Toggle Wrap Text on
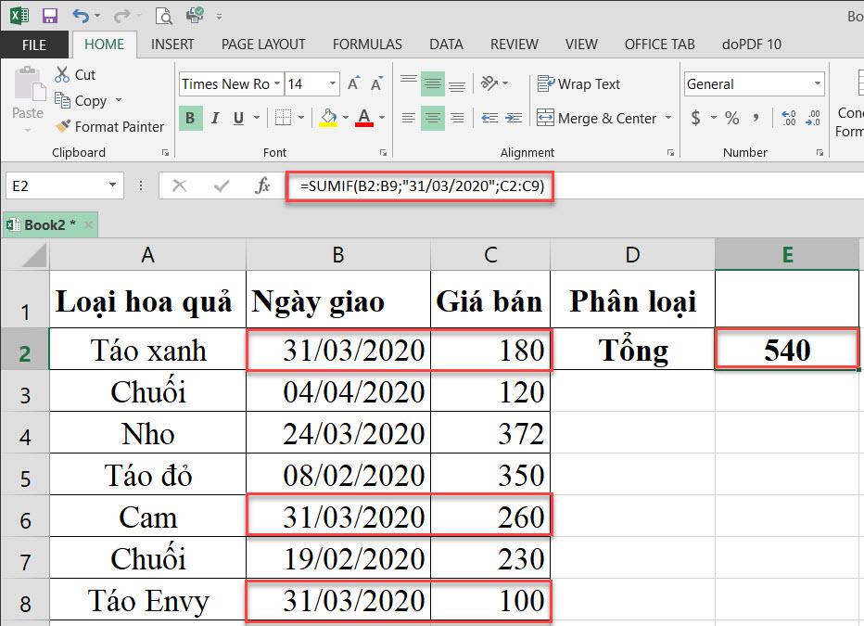The height and width of the screenshot is (626, 864). (578, 83)
